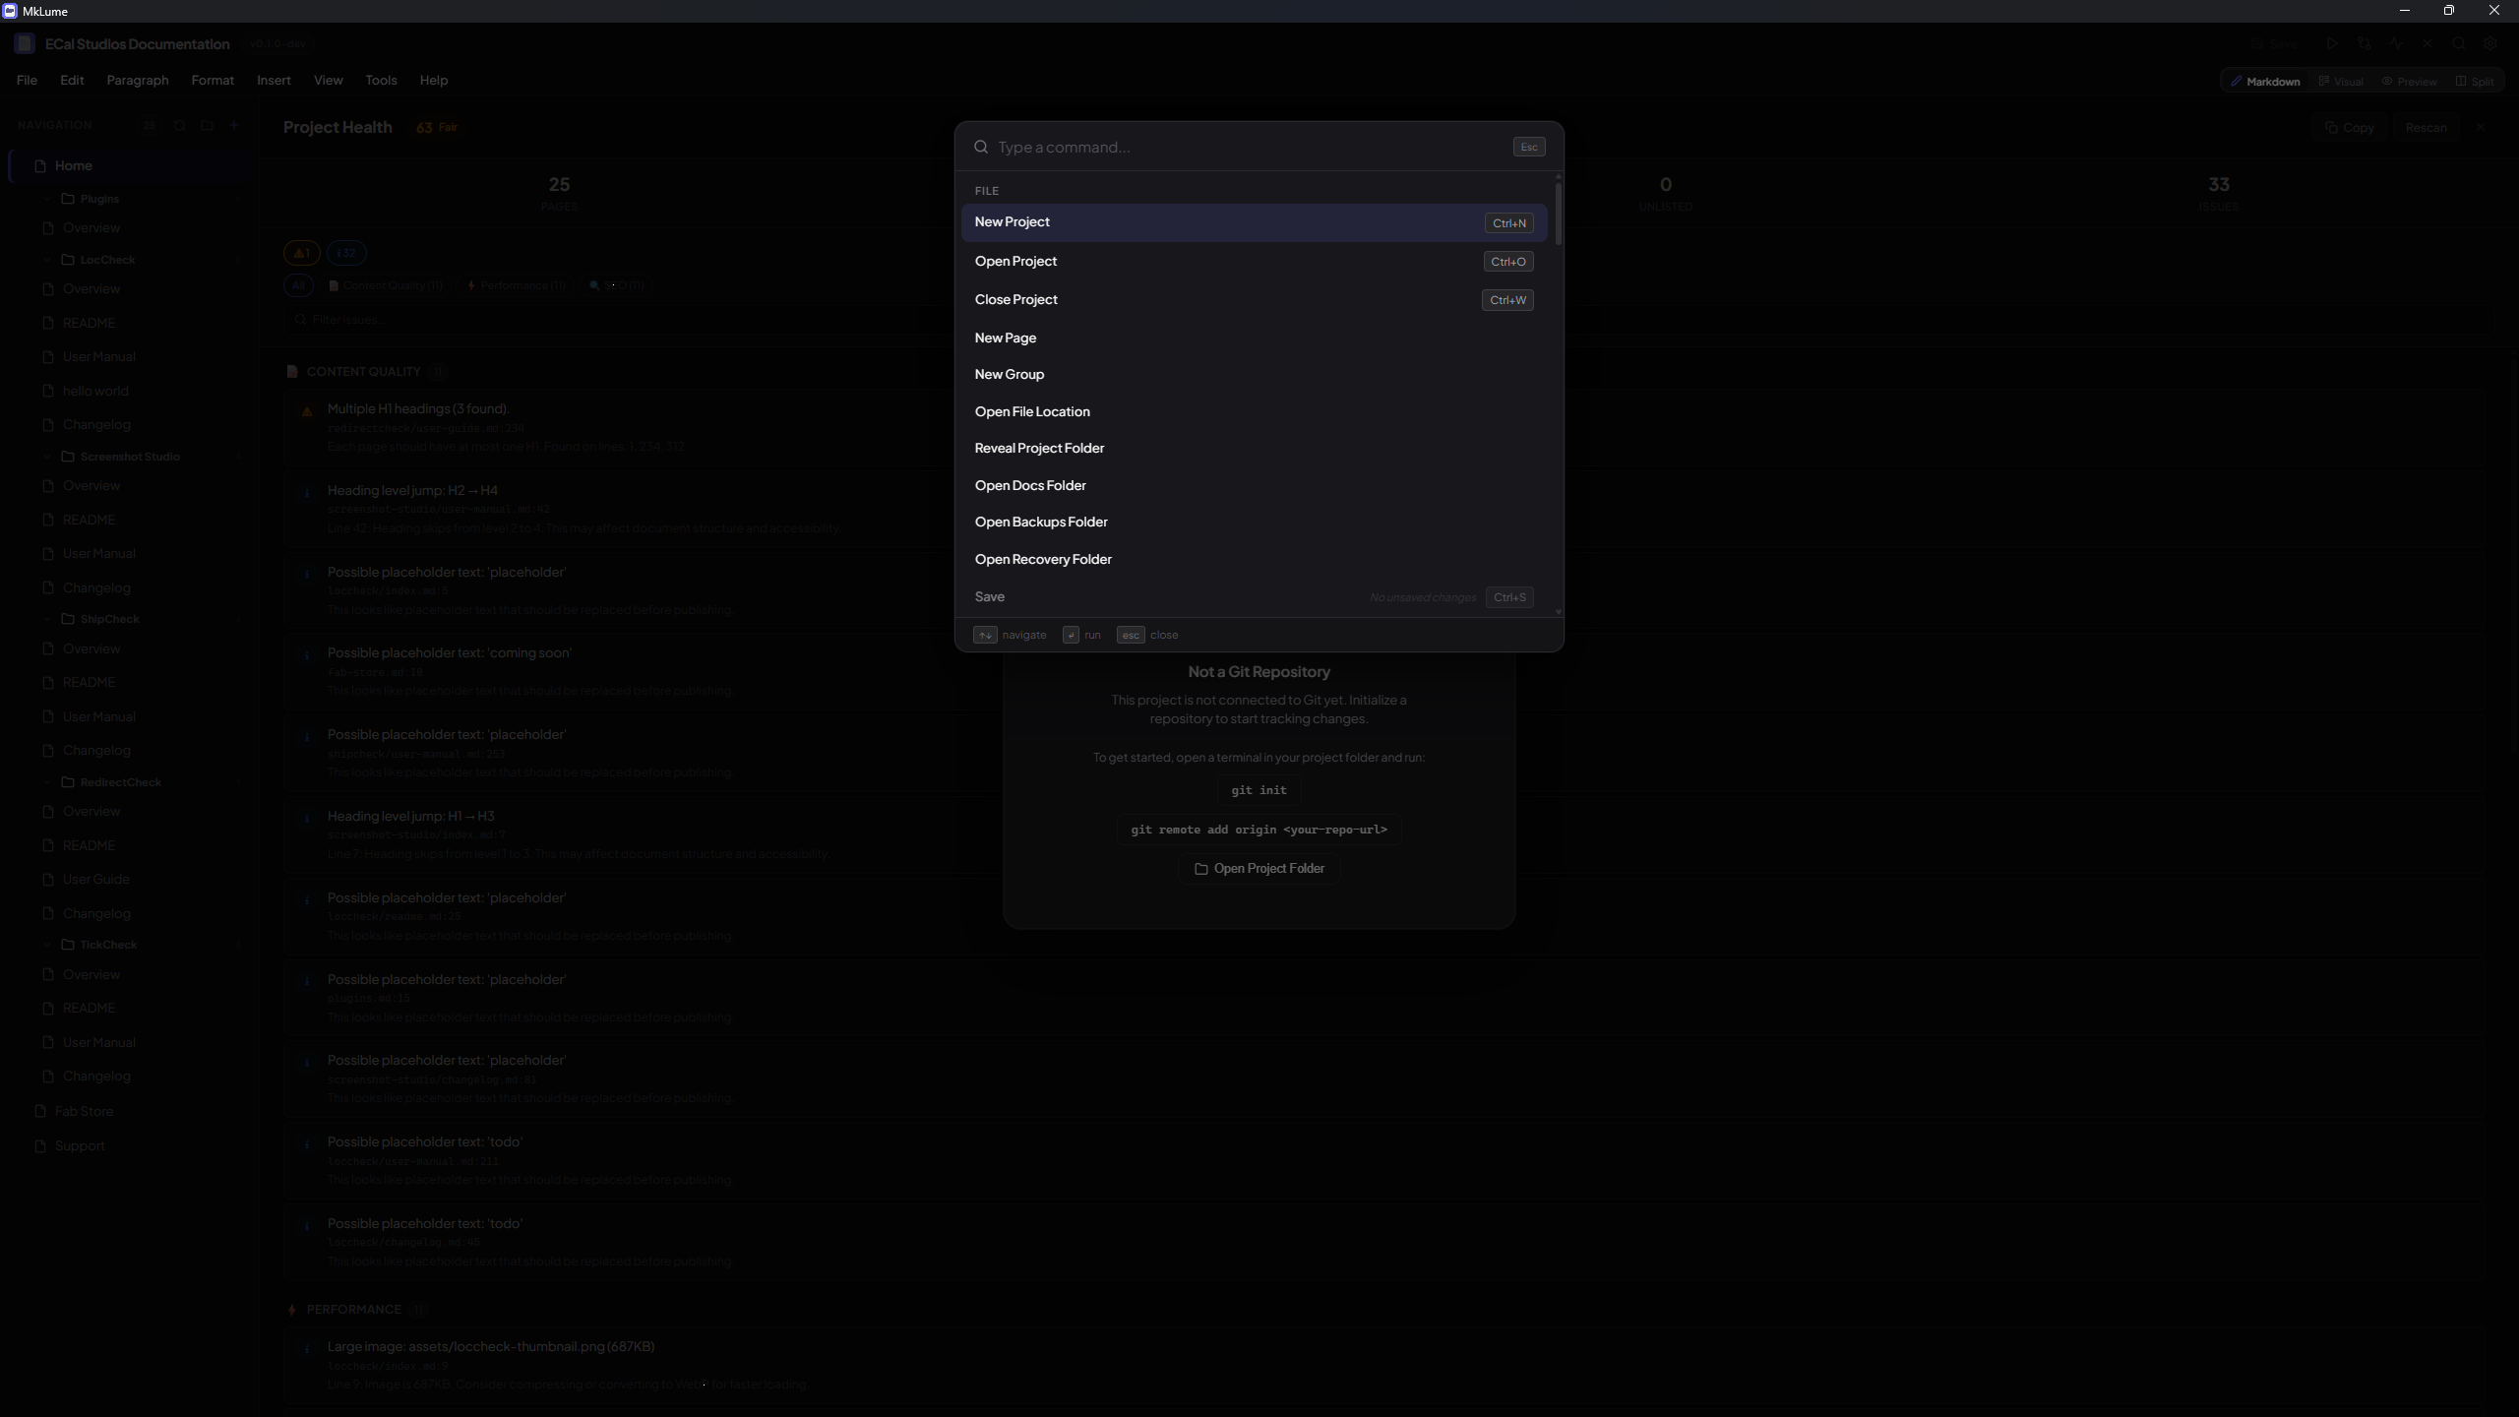Image resolution: width=2519 pixels, height=1417 pixels.
Task: Click the 'Type a command...' input field
Action: click(1250, 147)
